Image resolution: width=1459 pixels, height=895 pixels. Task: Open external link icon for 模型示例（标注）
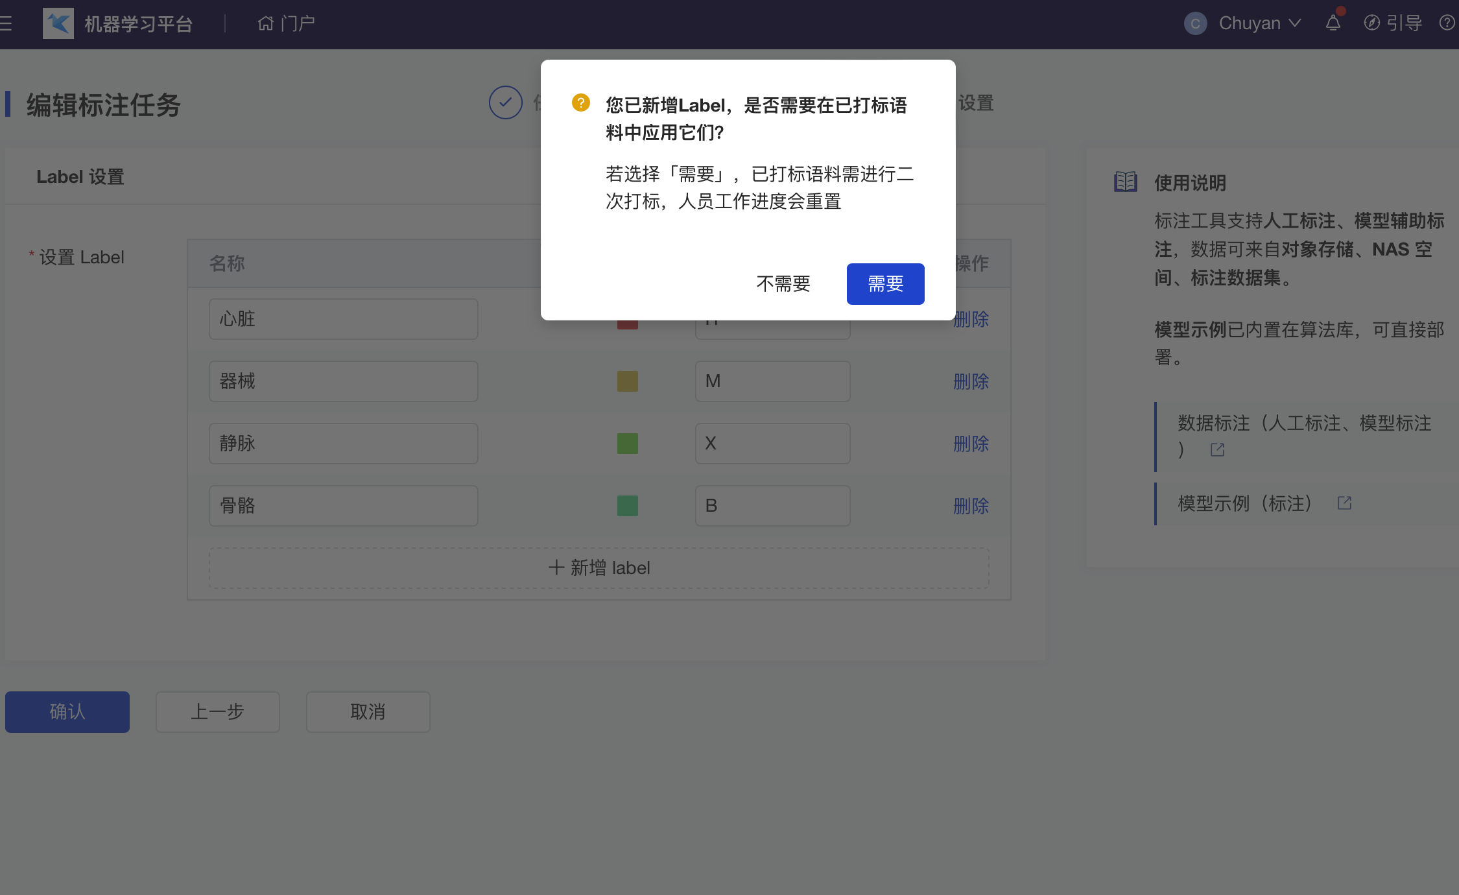tap(1344, 503)
